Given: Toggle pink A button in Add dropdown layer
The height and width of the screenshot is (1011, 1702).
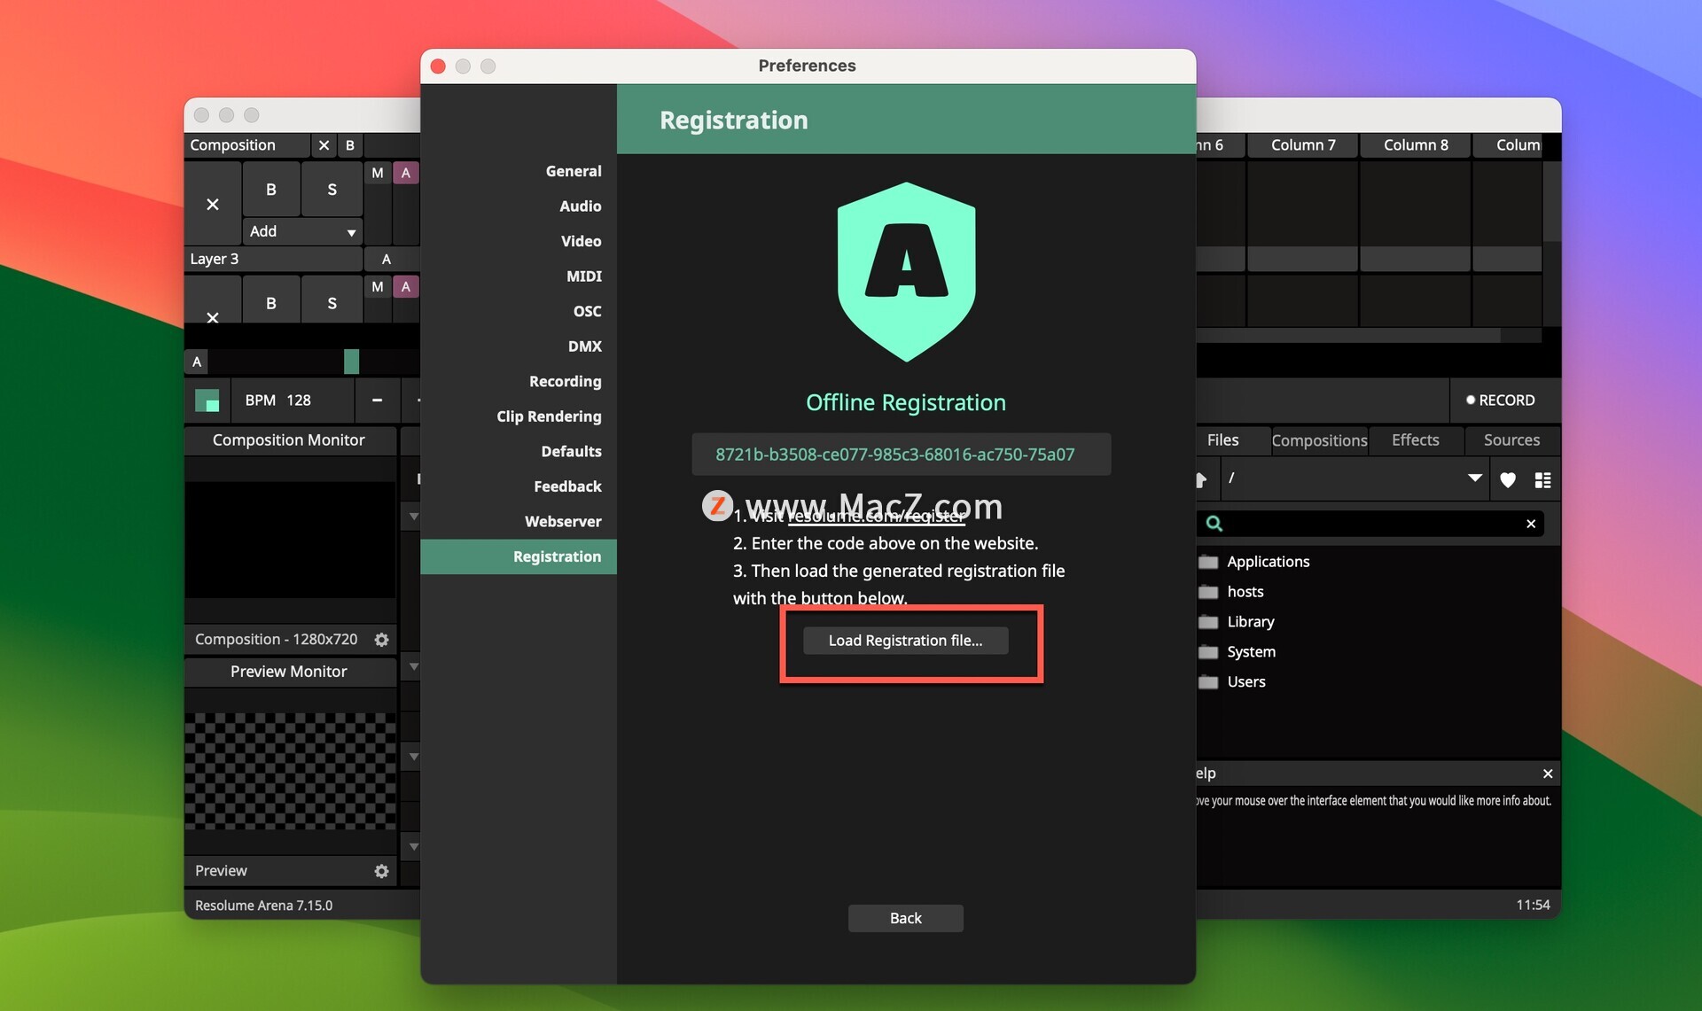Looking at the screenshot, I should coord(406,173).
